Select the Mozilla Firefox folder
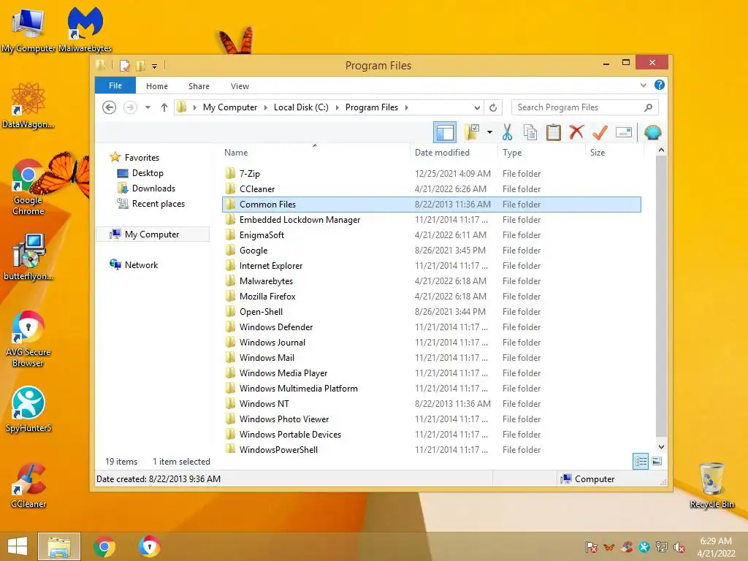 point(432,297)
